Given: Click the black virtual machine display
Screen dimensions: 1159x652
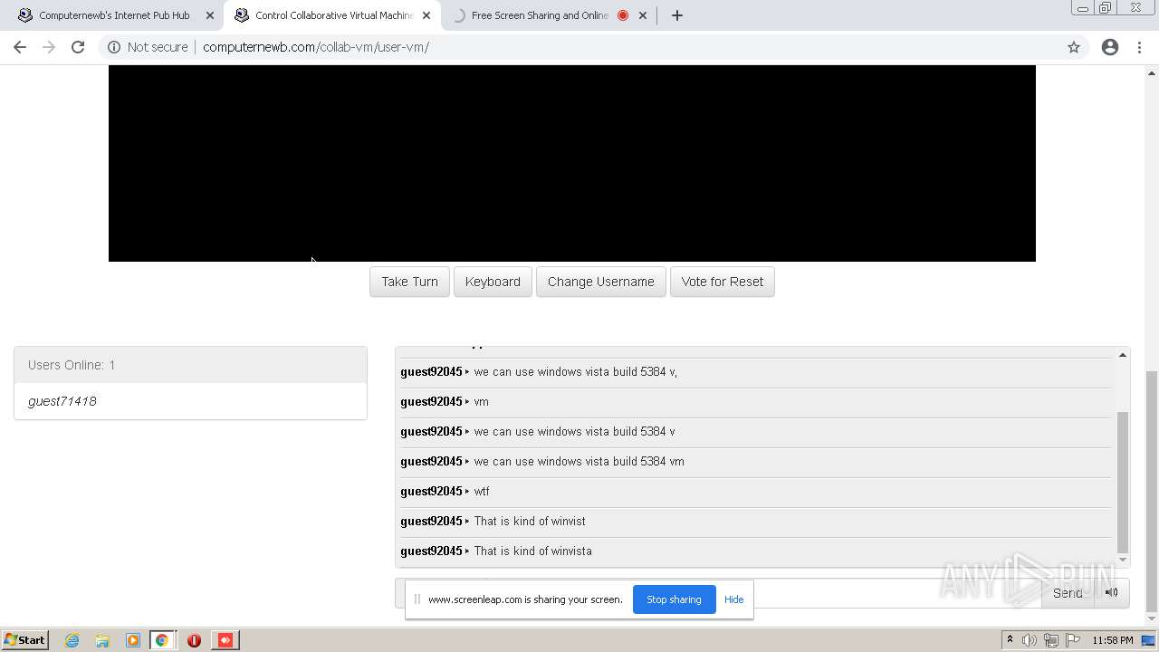Looking at the screenshot, I should click(572, 163).
